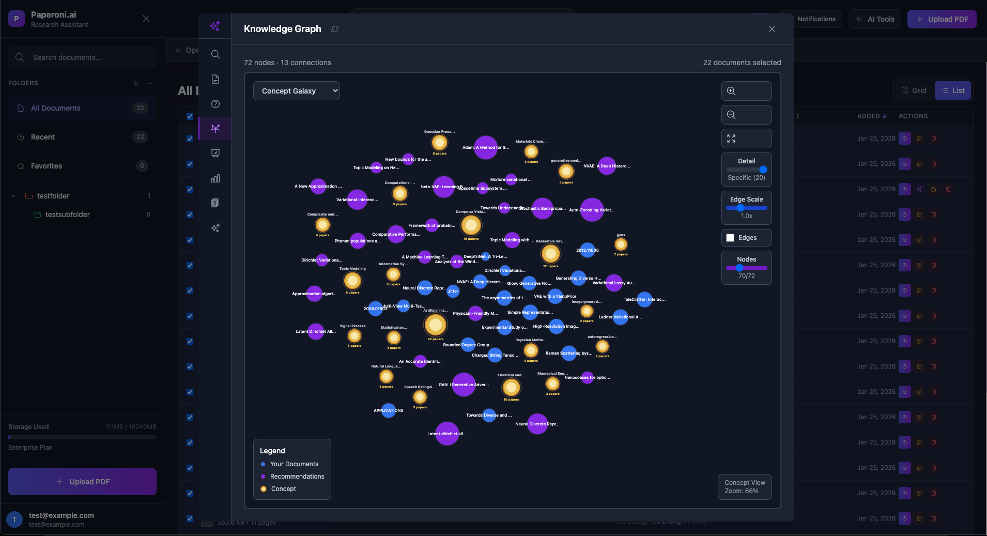Open AI Tools
The height and width of the screenshot is (536, 987).
pyautogui.click(x=874, y=19)
